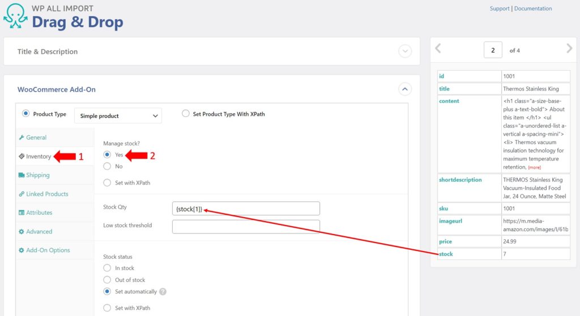This screenshot has width=580, height=316.
Task: Select Out of stock status radio
Action: point(107,280)
